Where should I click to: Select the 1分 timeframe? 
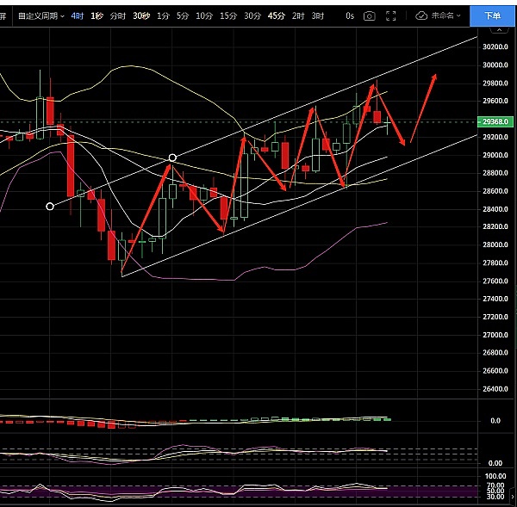click(x=163, y=15)
